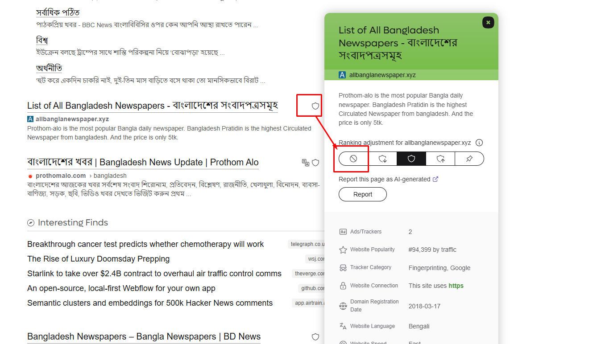The width and height of the screenshot is (593, 344).
Task: Close the ranking adjustment popup
Action: click(488, 22)
